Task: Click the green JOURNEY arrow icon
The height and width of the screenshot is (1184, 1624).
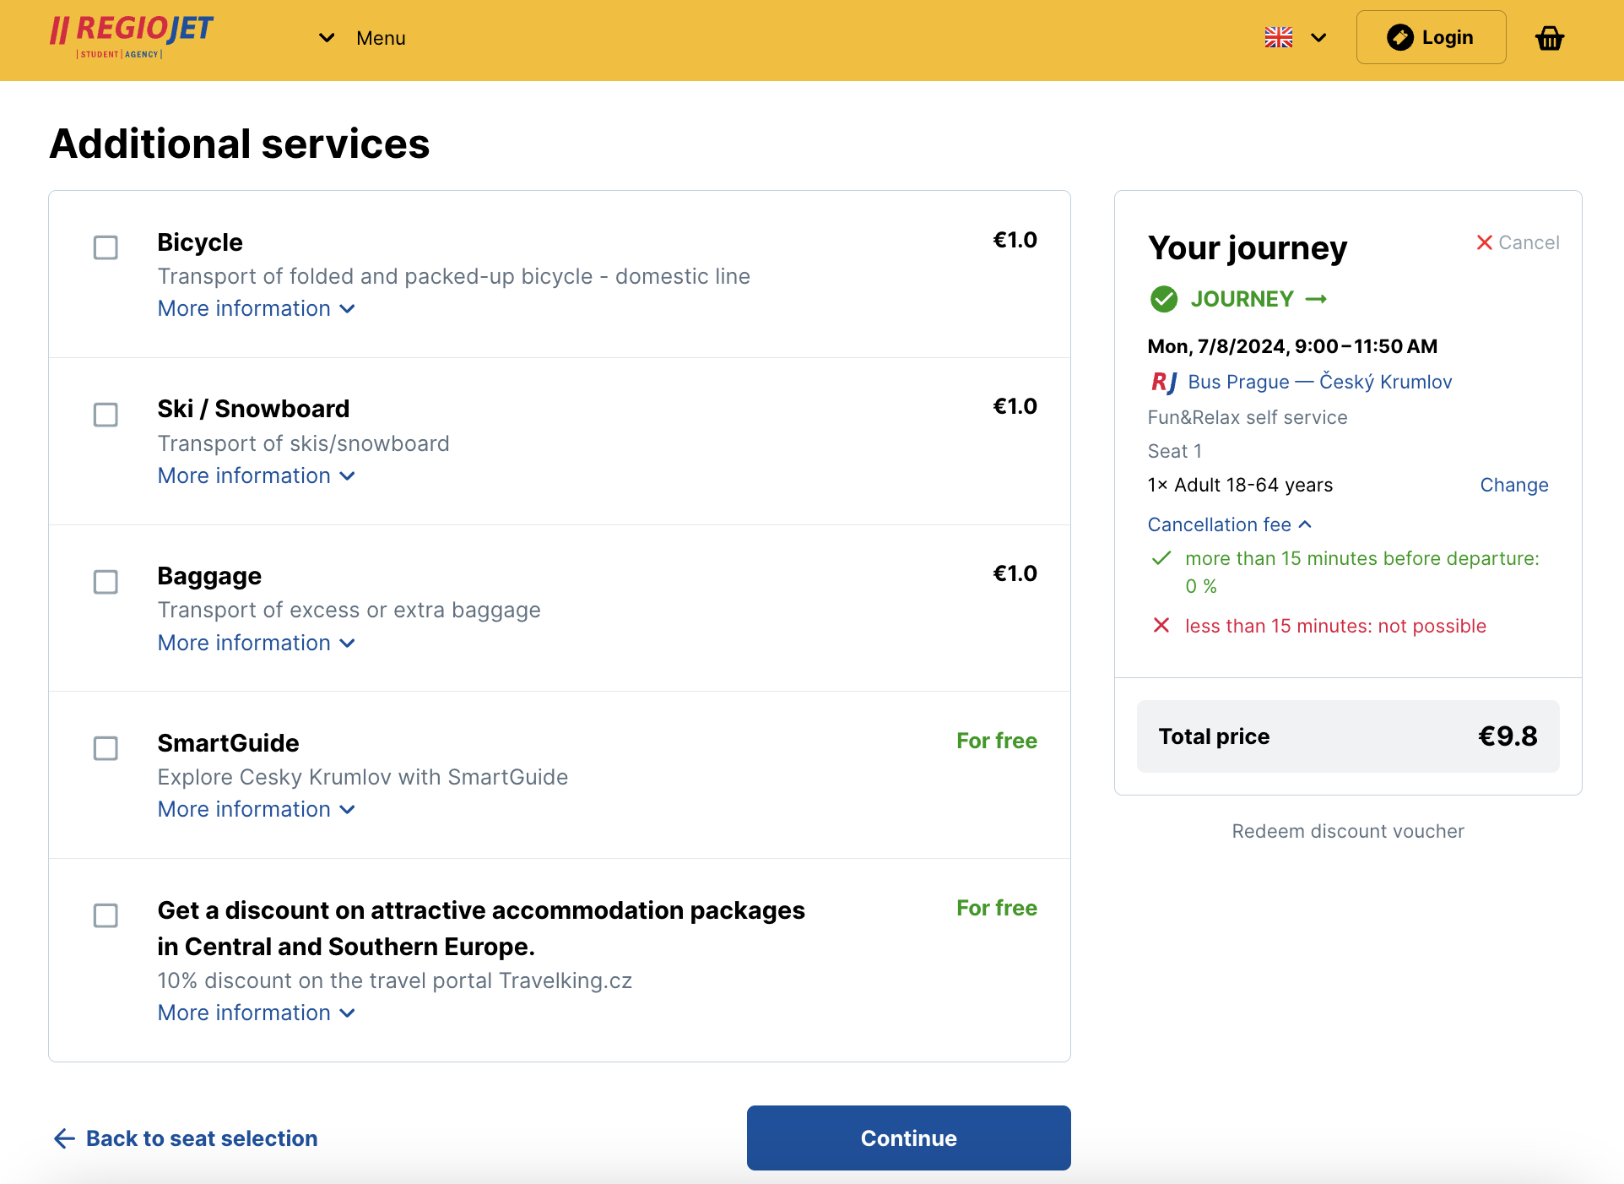Action: pyautogui.click(x=1316, y=299)
